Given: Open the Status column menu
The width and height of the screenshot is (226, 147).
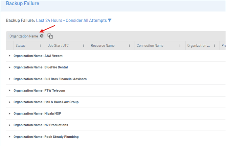Looking at the screenshot, I should pyautogui.click(x=40, y=45).
